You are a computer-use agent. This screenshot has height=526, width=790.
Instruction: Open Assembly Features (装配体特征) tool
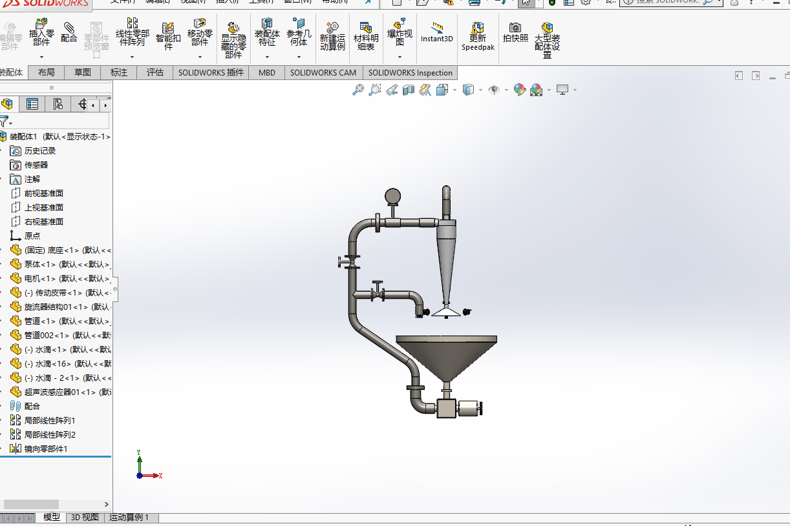pyautogui.click(x=267, y=33)
